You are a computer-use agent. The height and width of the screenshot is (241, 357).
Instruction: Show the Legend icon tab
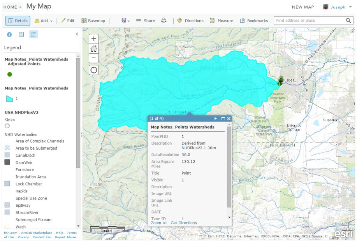[x=33, y=35]
